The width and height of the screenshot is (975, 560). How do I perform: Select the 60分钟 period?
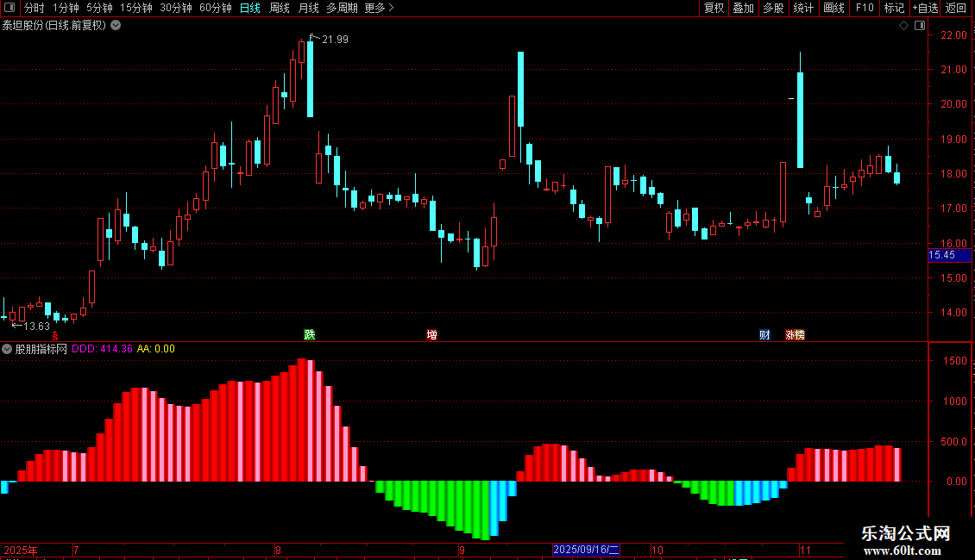(216, 8)
